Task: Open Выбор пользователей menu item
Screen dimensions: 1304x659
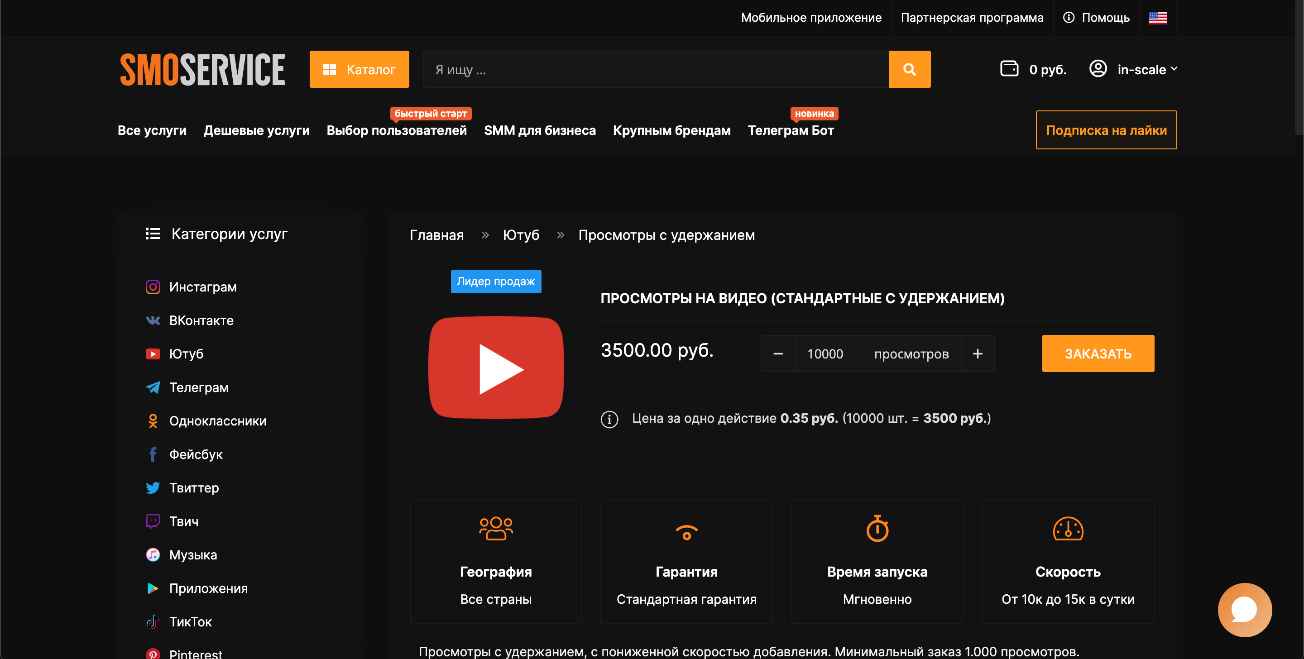Action: tap(396, 130)
